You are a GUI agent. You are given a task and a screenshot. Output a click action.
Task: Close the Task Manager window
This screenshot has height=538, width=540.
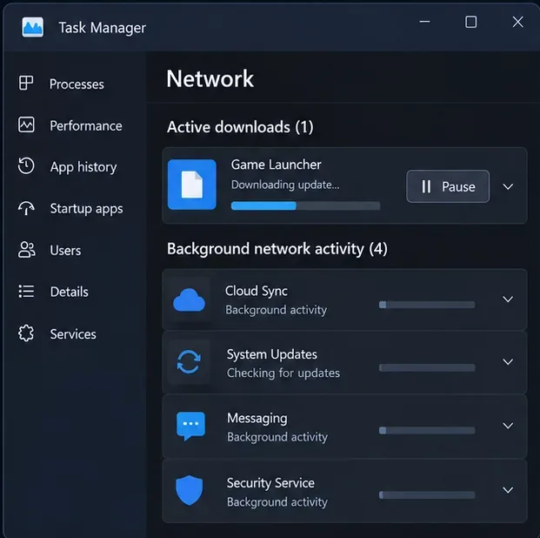517,22
